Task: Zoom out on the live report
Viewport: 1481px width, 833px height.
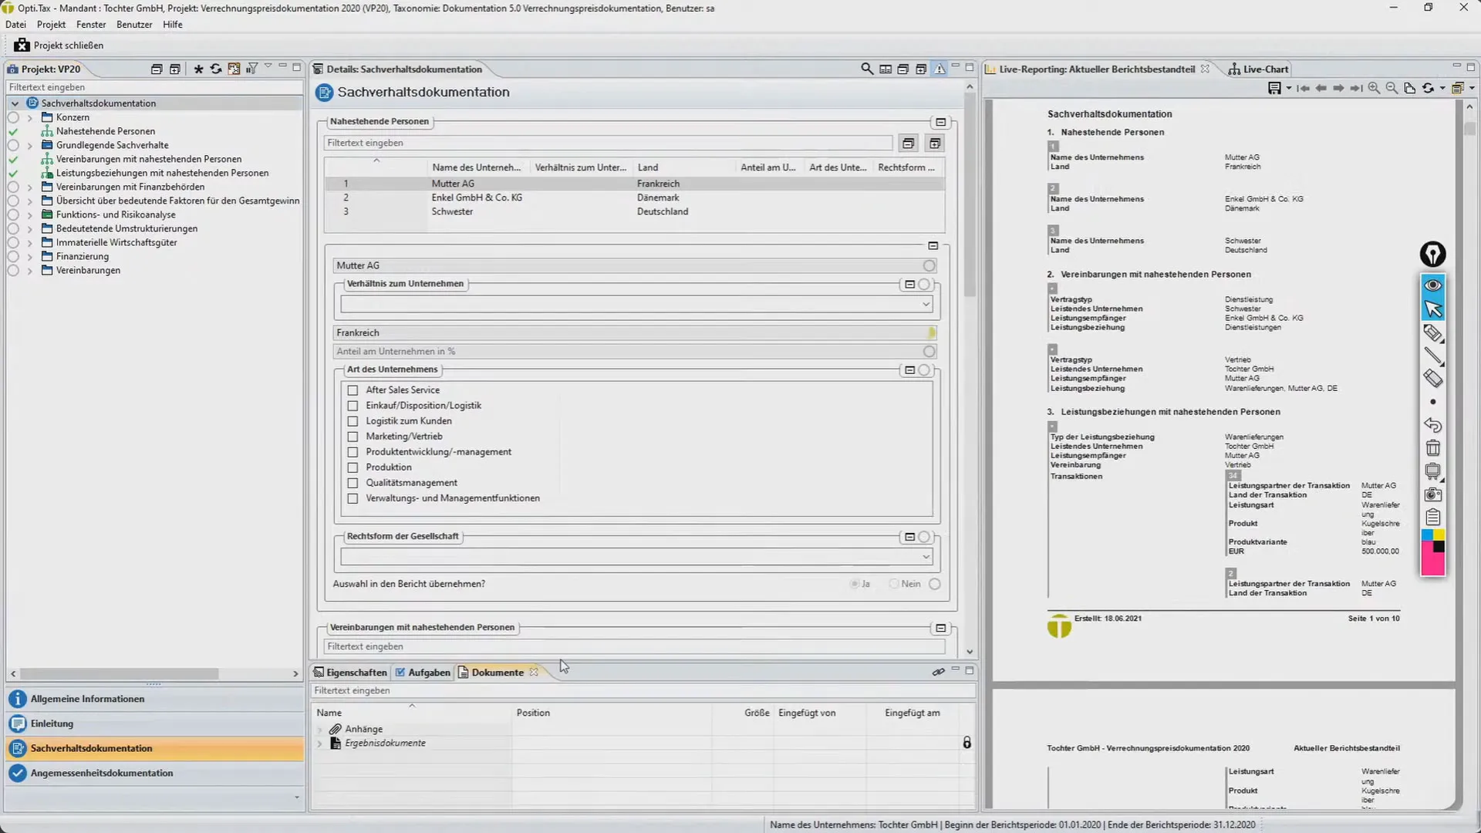Action: (x=1392, y=88)
